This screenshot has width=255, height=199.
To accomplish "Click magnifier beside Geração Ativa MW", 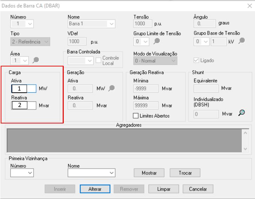I will click(112, 88).
